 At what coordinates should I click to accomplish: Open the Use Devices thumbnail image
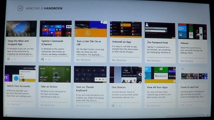[126, 75]
